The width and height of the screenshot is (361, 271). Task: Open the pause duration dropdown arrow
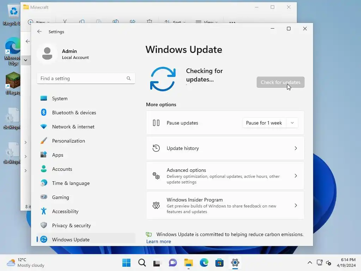point(292,123)
